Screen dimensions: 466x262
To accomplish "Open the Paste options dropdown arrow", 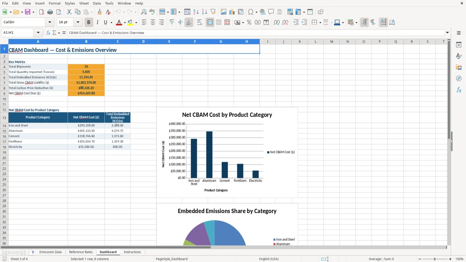I will pos(92,12).
